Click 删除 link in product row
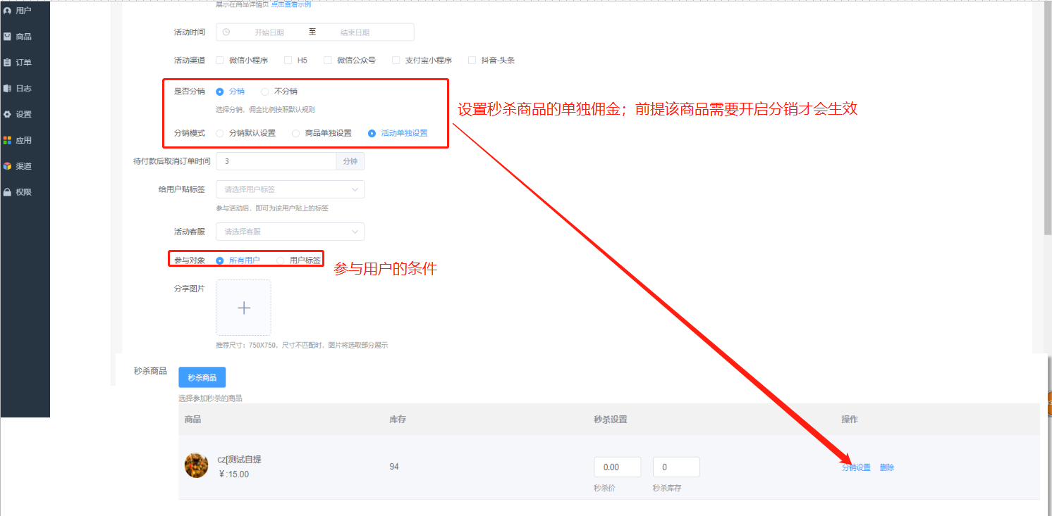The width and height of the screenshot is (1052, 516). [x=887, y=467]
